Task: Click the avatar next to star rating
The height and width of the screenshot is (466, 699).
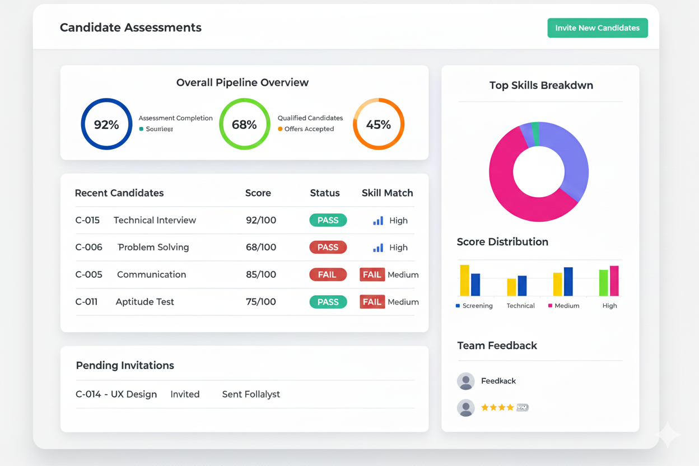Action: click(465, 408)
